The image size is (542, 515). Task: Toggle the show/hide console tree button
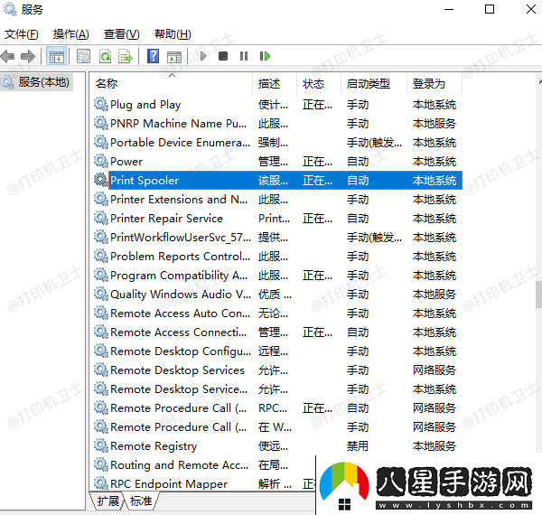[56, 56]
